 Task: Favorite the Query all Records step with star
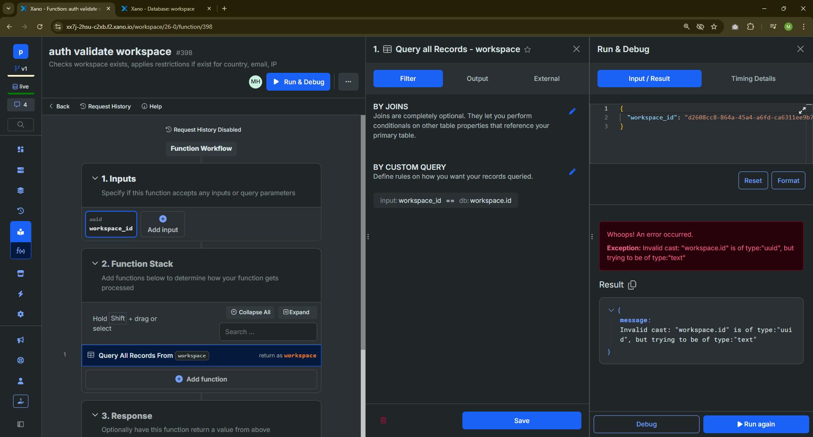(x=528, y=50)
